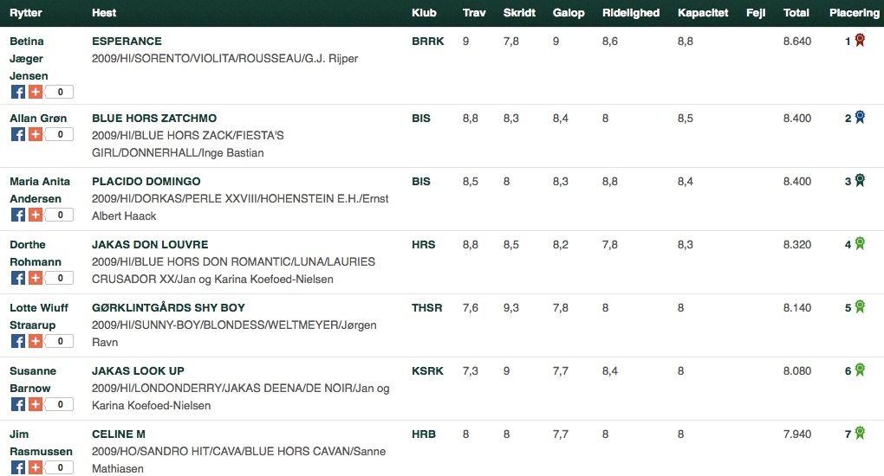Open the plus share icon under Dorthe Rohmann

pyautogui.click(x=36, y=278)
